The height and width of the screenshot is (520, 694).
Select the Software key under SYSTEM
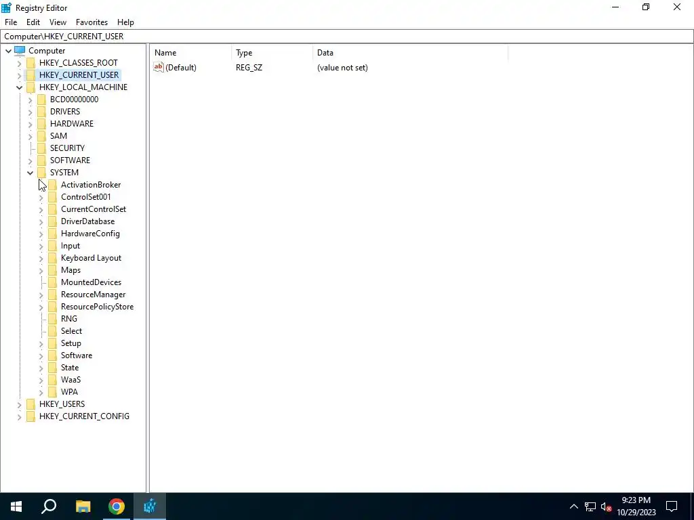click(x=77, y=355)
